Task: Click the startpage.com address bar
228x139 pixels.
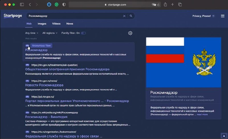Action: [115, 5]
